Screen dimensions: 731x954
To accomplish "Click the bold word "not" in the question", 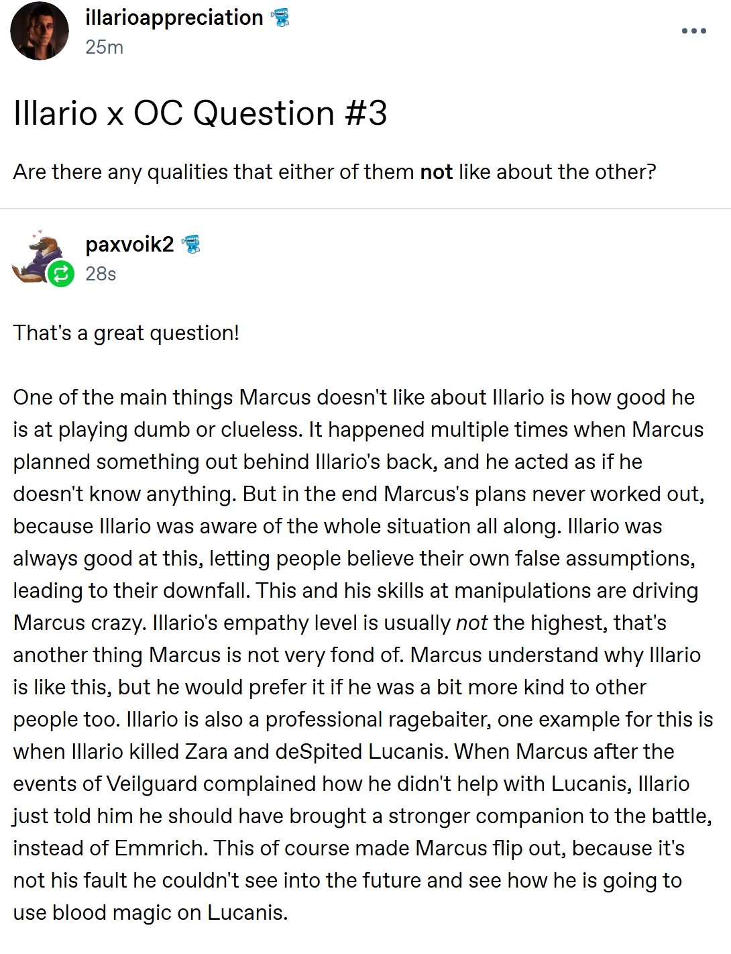I will [x=436, y=172].
